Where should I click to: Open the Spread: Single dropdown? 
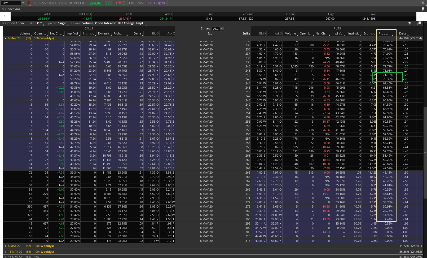click(x=56, y=23)
